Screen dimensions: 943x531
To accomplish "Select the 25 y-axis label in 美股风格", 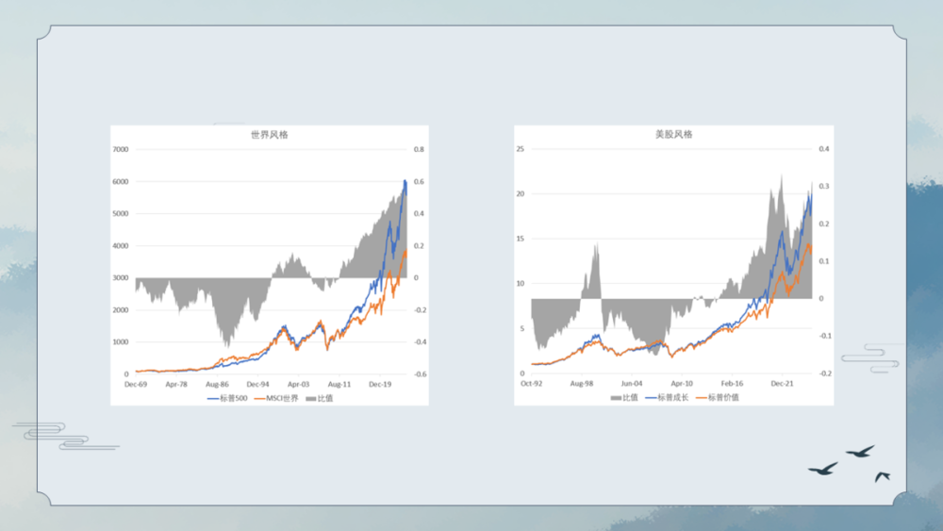I will pos(520,149).
